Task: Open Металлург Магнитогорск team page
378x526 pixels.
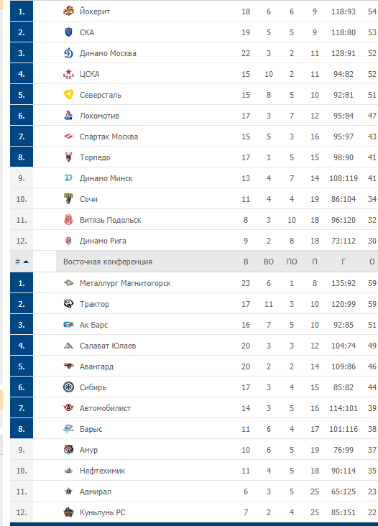Action: click(x=125, y=283)
